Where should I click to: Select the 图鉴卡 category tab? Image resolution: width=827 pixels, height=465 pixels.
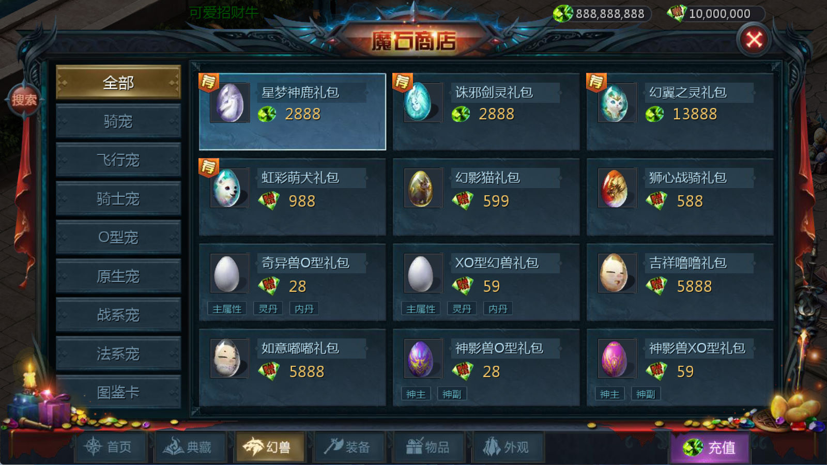tap(118, 392)
